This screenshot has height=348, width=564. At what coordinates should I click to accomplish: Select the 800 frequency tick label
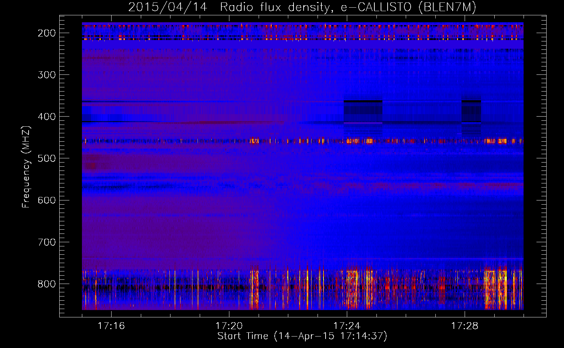tap(47, 284)
